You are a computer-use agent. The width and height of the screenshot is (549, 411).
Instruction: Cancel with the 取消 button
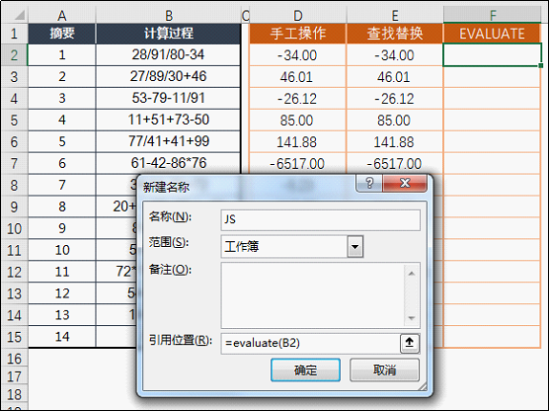(x=384, y=370)
